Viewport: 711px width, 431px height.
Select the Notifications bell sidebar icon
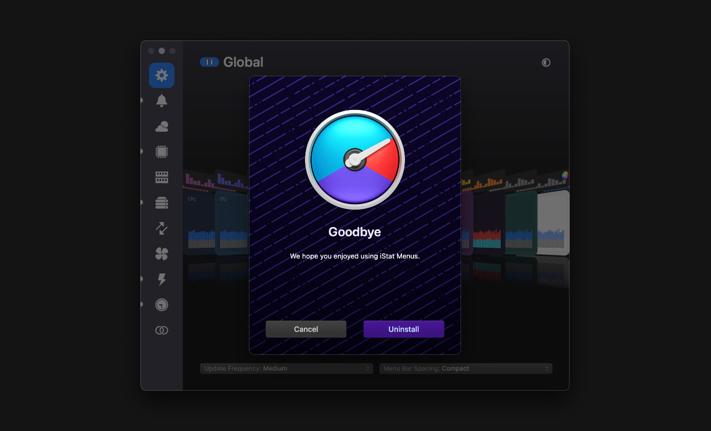(162, 101)
